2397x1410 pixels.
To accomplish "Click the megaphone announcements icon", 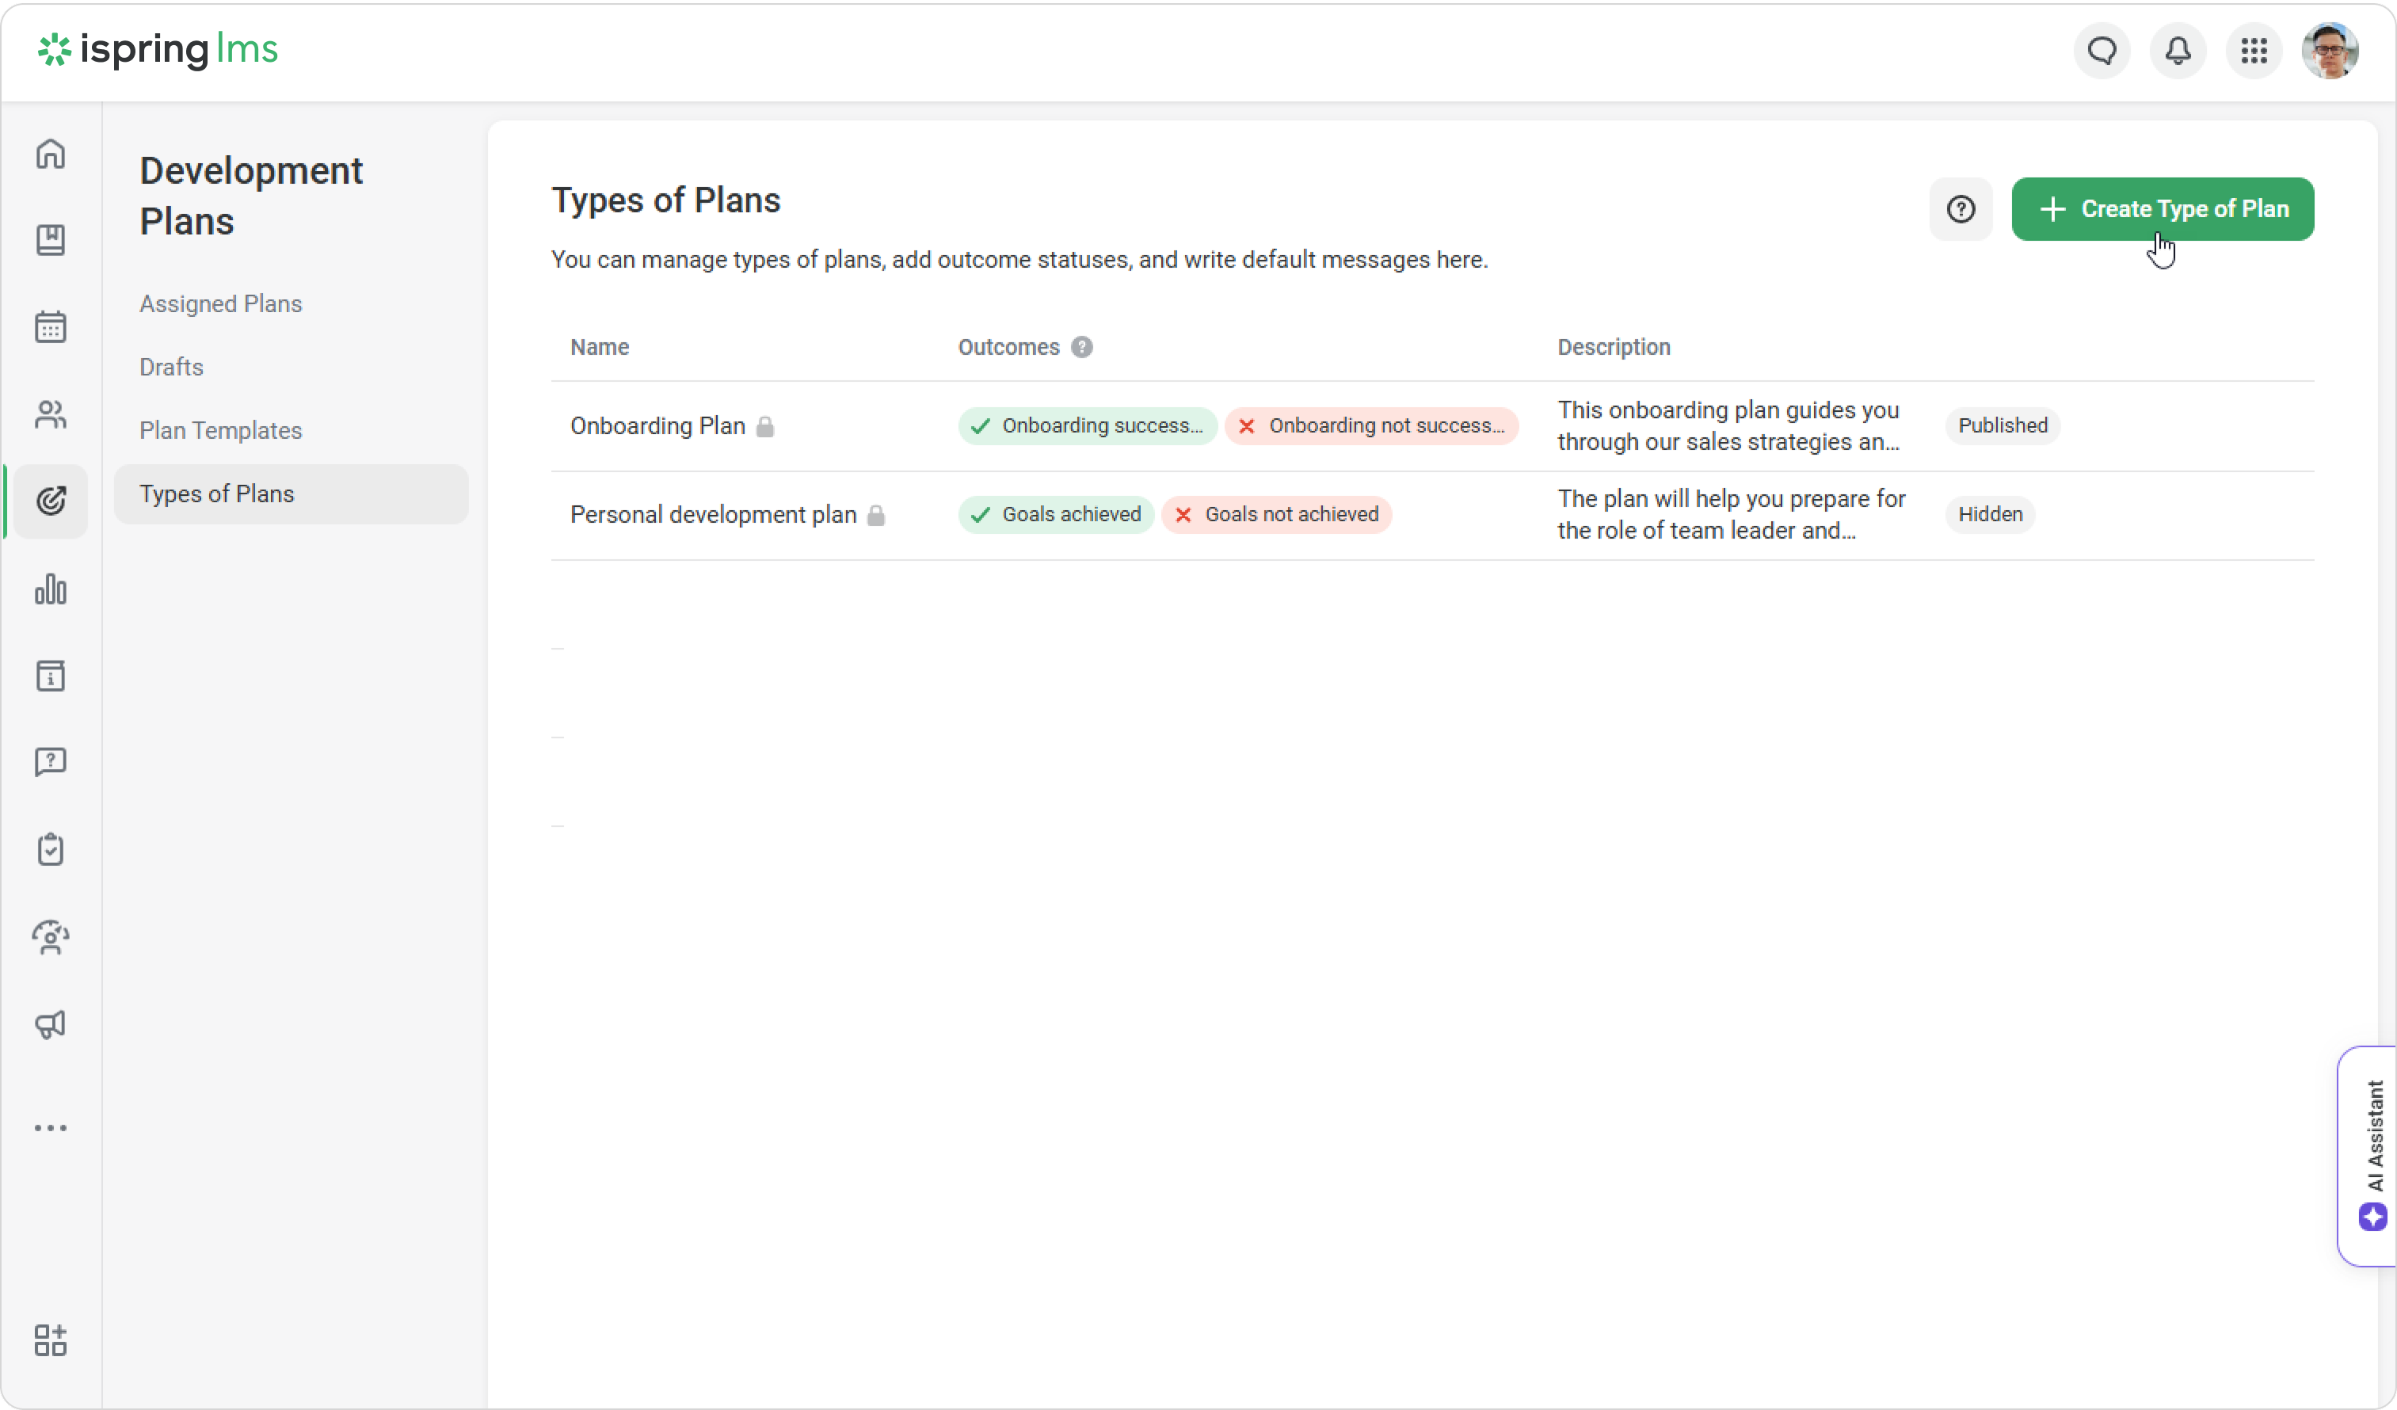I will click(51, 1025).
